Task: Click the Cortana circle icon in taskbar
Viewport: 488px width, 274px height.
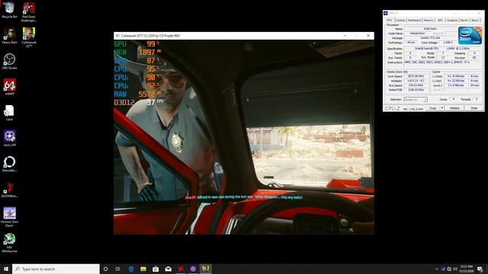Action: 105,269
